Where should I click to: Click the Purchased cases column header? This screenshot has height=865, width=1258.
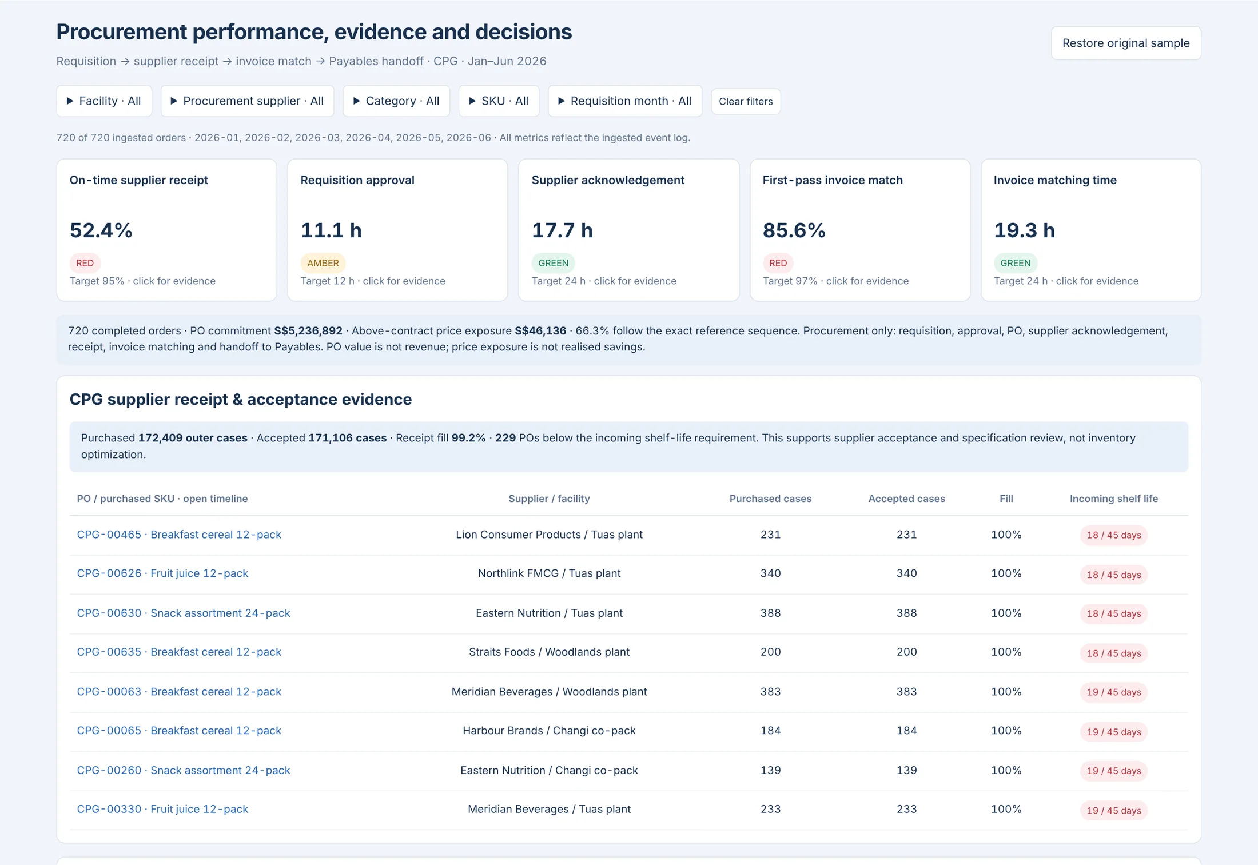770,499
